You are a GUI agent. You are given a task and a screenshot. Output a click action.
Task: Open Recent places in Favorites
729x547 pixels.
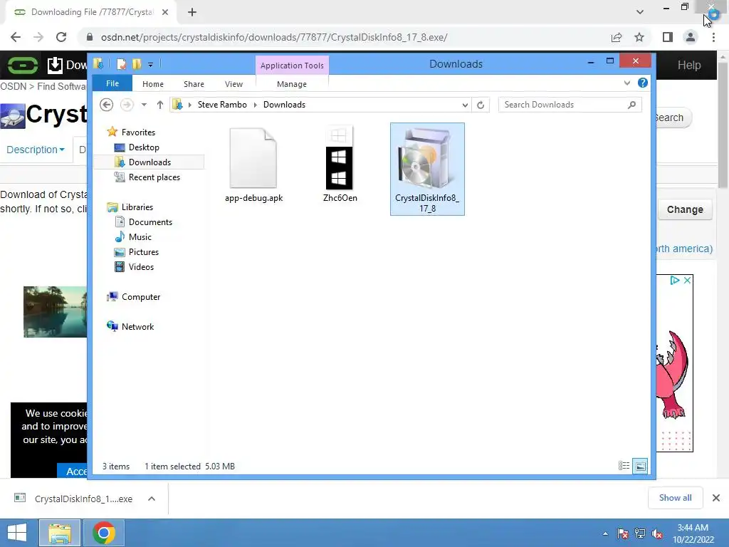tap(154, 177)
